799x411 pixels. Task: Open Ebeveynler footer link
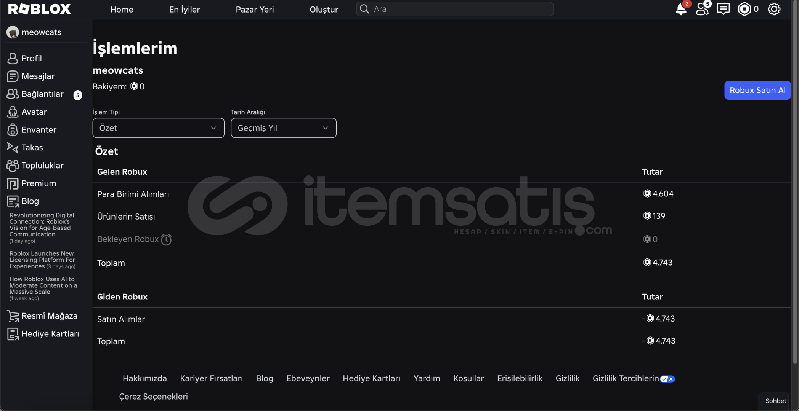(308, 379)
